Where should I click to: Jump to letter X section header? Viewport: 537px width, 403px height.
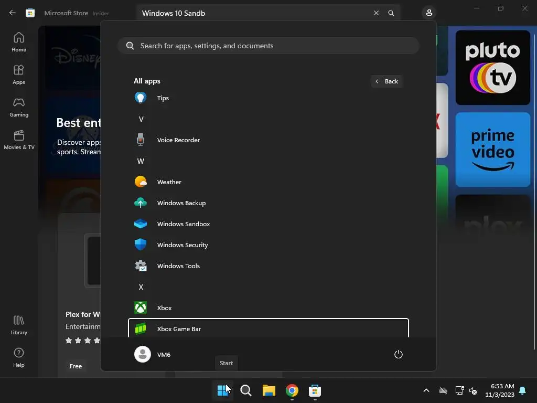point(141,287)
